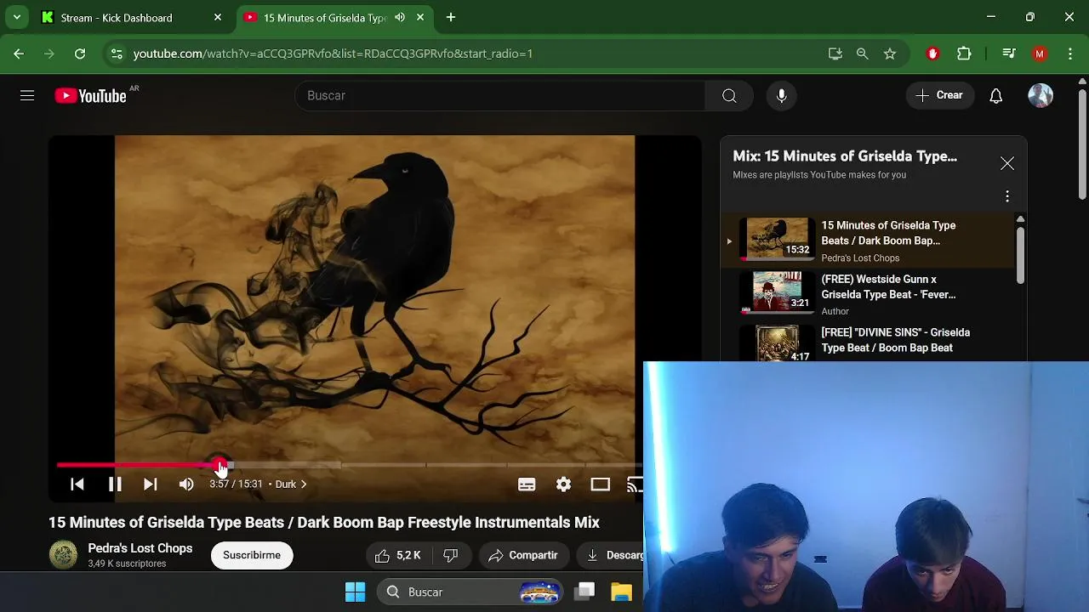This screenshot has height=612, width=1089.
Task: Open the Mix panel three-dot options
Action: pyautogui.click(x=1007, y=196)
